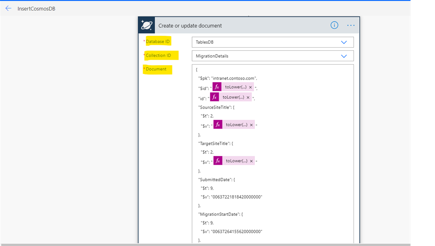Click the fx icon in the $id line
Screen dimensions: 435x246
click(x=217, y=87)
